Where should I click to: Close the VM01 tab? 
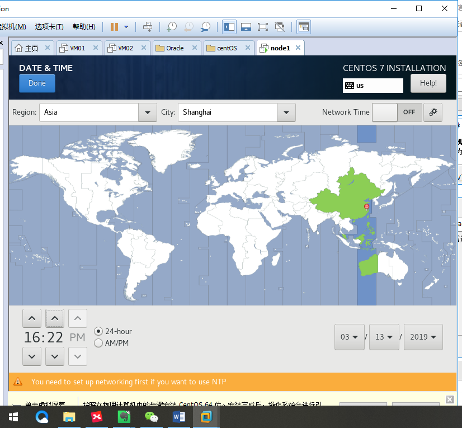pos(96,48)
